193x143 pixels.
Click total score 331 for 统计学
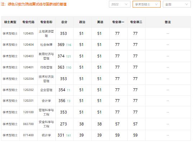coord(61,135)
